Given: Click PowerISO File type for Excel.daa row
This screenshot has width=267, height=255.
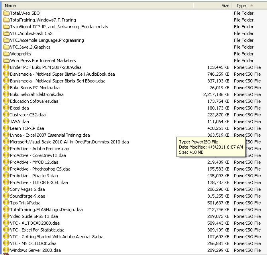Looking at the screenshot, I should click(247, 108).
